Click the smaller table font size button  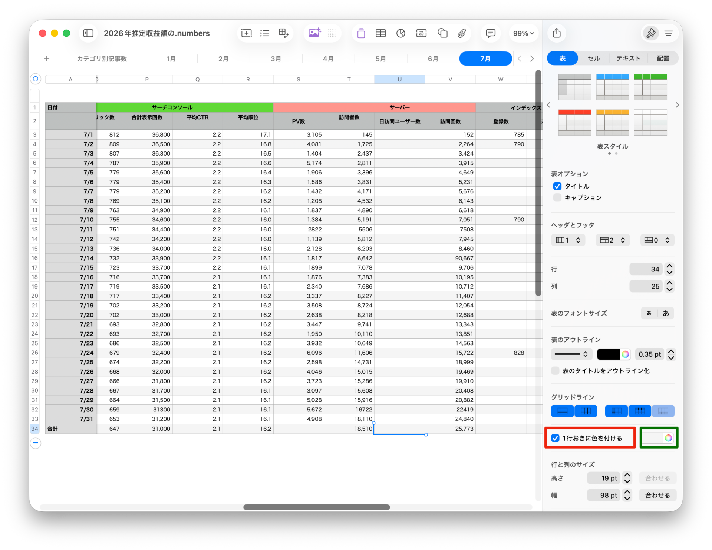[x=649, y=313]
